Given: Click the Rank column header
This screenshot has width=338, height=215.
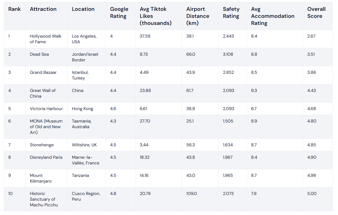Looking at the screenshot, I should pos(14,9).
